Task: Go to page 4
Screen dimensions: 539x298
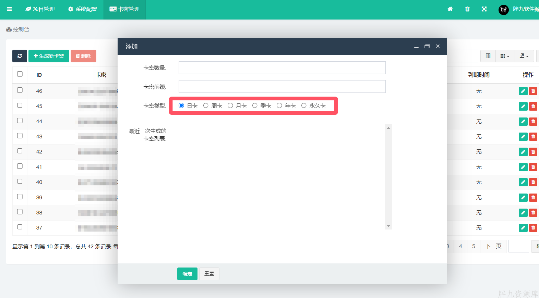Action: pos(460,246)
